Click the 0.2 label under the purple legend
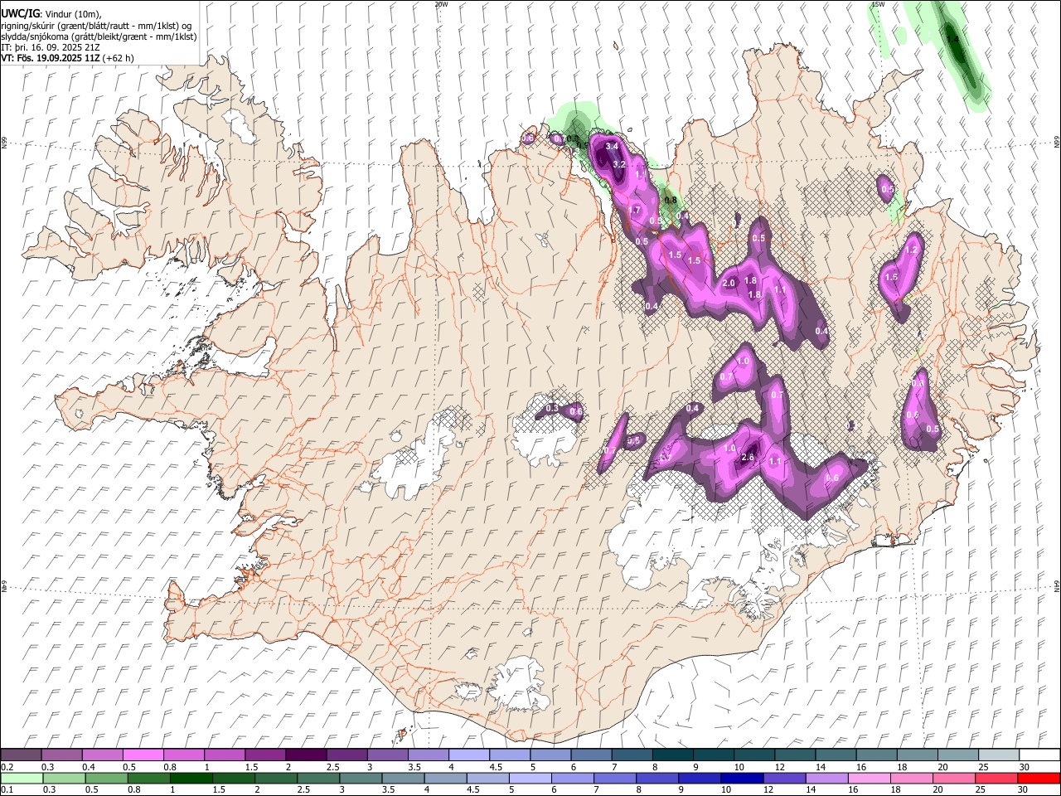 pyautogui.click(x=6, y=767)
